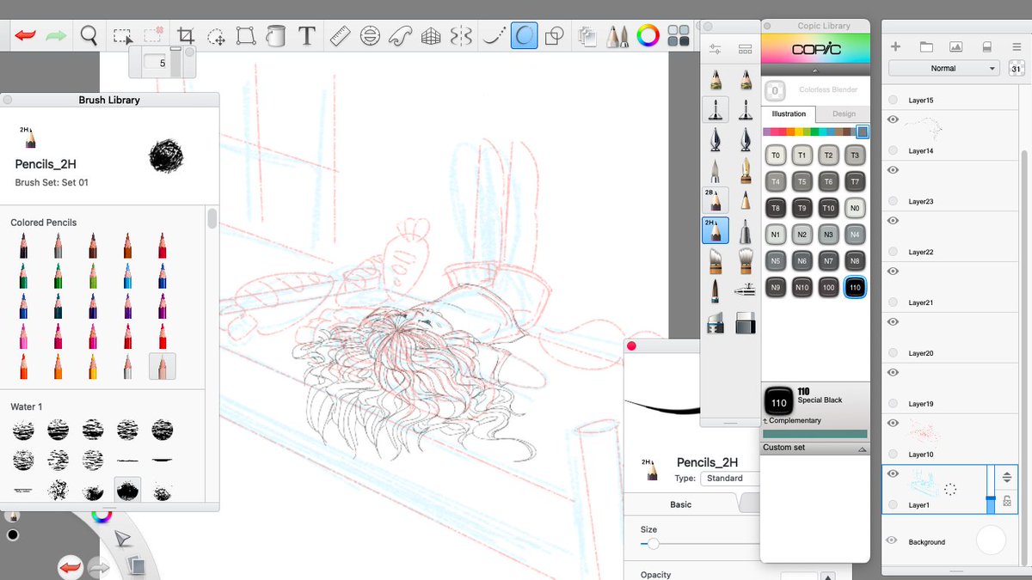Click the brush size value field showing 5
The height and width of the screenshot is (580, 1032).
tap(157, 63)
